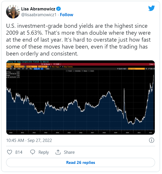Open the tweet info circle icon
This screenshot has height=174, width=162.
(x=152, y=140)
